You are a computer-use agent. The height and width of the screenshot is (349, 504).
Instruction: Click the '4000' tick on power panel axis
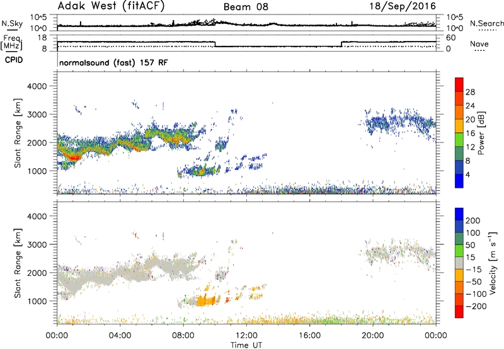pos(37,86)
